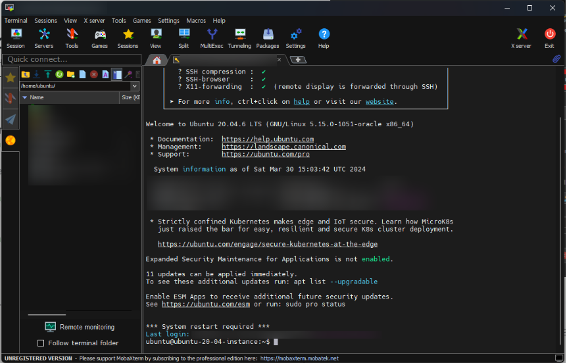Sort by Name column arrow

[x=24, y=97]
